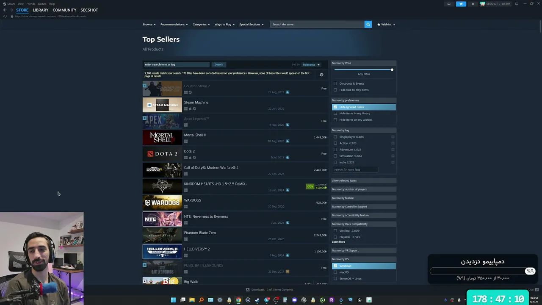Screen dimensions: 542x305
Task: Exclude the Indie tag with its minus icon
Action: tap(393, 162)
